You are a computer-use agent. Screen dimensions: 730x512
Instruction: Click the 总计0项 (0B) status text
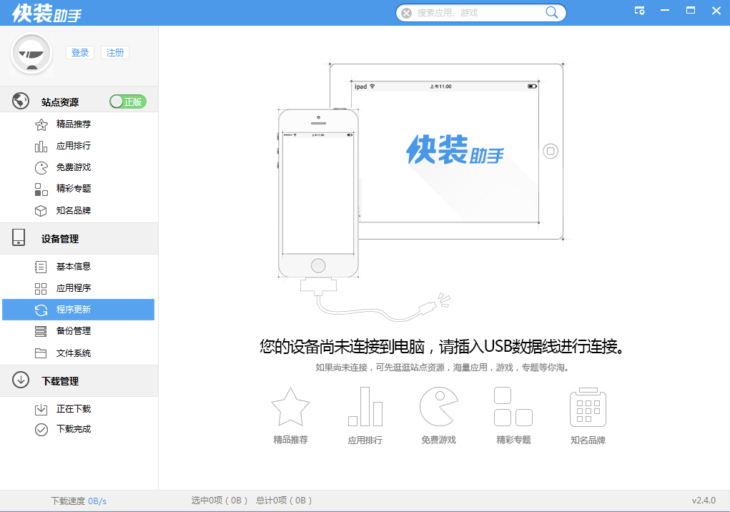(284, 501)
